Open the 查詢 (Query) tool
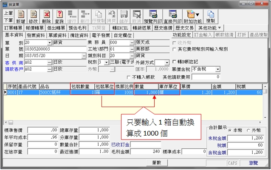Image resolution: width=271 pixels, height=170 pixels. click(x=59, y=17)
